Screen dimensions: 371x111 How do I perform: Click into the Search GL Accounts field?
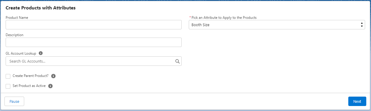click(x=93, y=61)
